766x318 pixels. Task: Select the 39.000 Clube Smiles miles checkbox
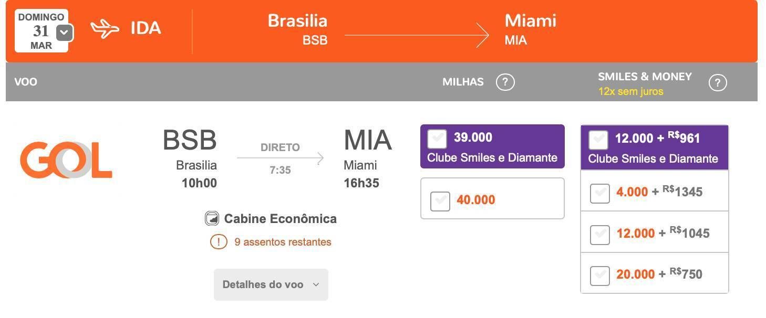pyautogui.click(x=437, y=139)
